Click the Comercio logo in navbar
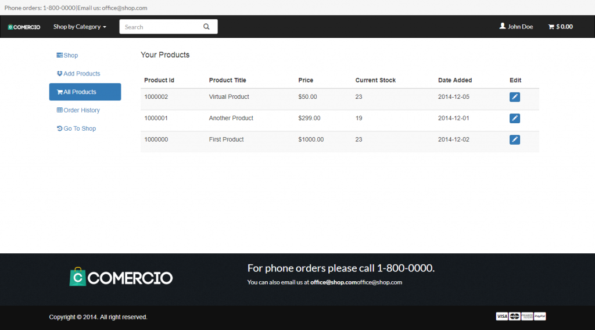This screenshot has width=595, height=330. (x=24, y=27)
